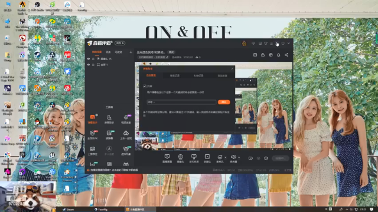
Task: Hide the fullscreen 1 source using eye icon
Action: point(89,65)
